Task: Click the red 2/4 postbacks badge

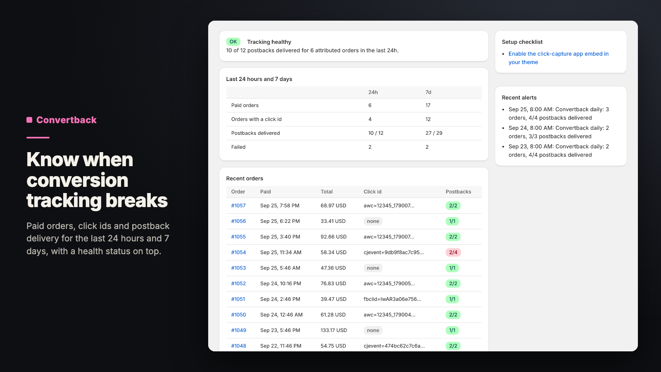Action: 453,252
